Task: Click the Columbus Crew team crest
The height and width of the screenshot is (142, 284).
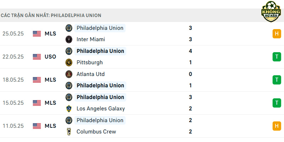Action: [69, 132]
